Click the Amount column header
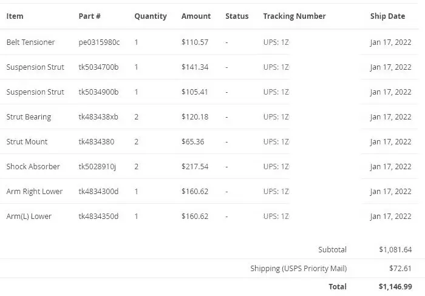This screenshot has height=296, width=425. [196, 16]
